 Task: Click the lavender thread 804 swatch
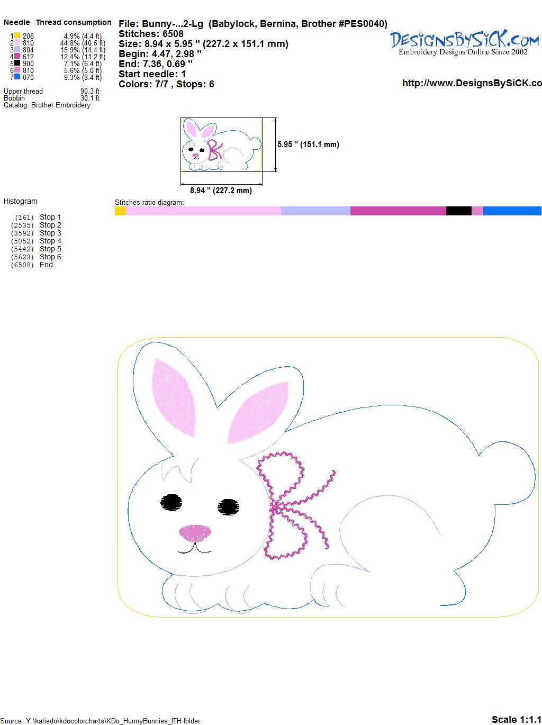click(17, 50)
